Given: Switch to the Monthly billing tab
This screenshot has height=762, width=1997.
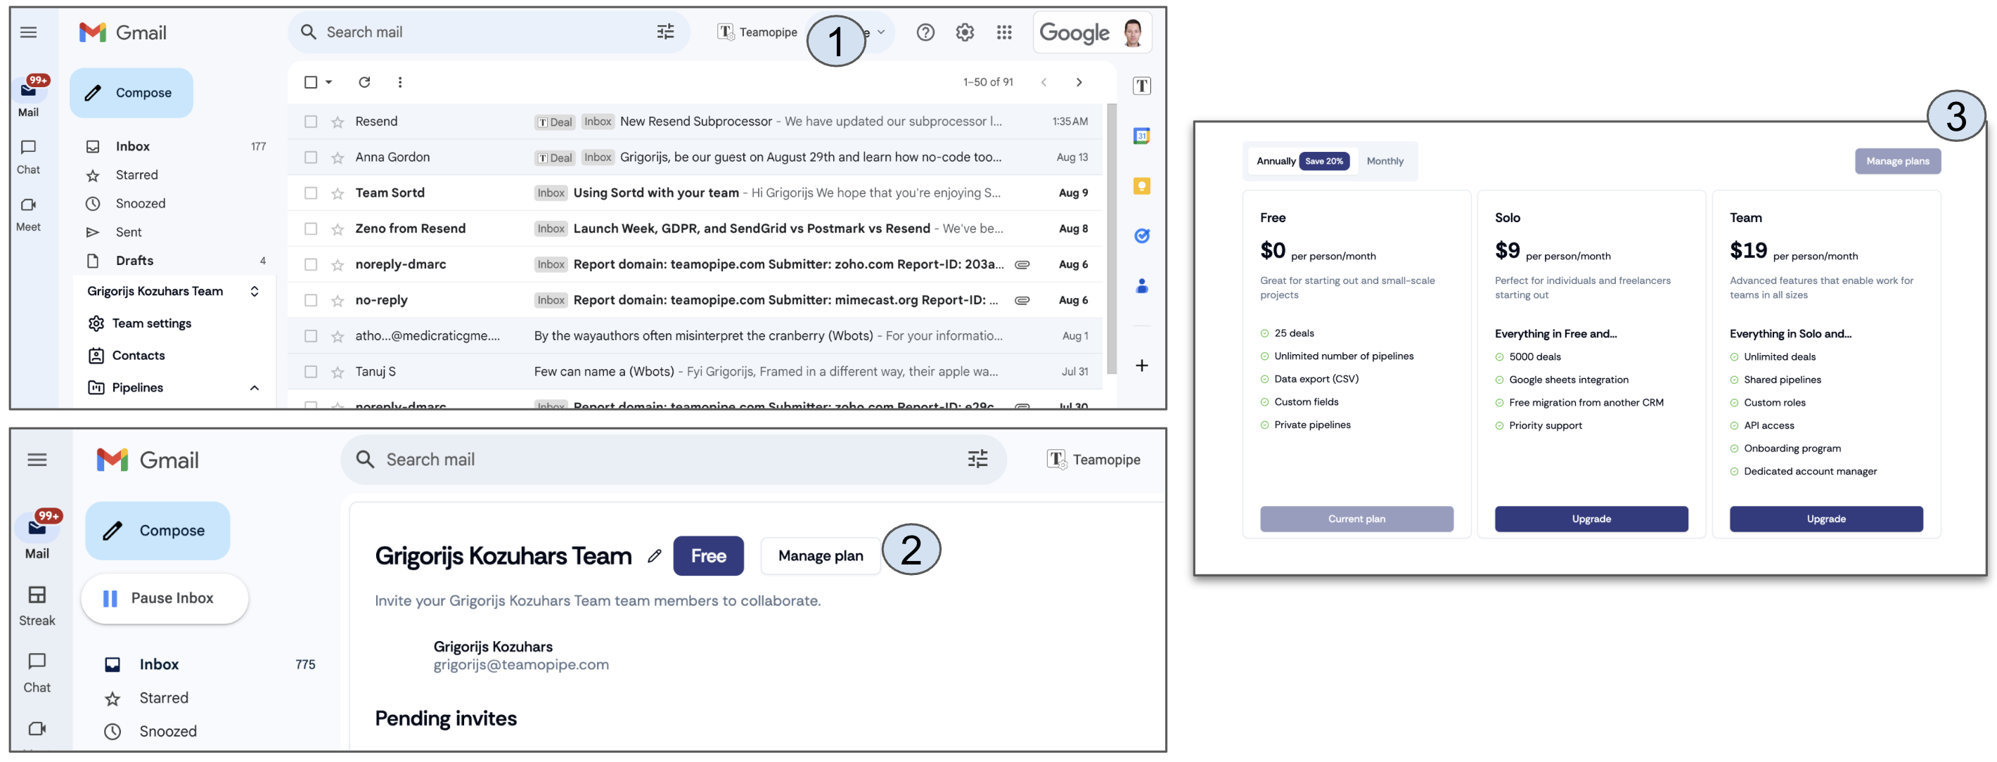Looking at the screenshot, I should pyautogui.click(x=1385, y=161).
